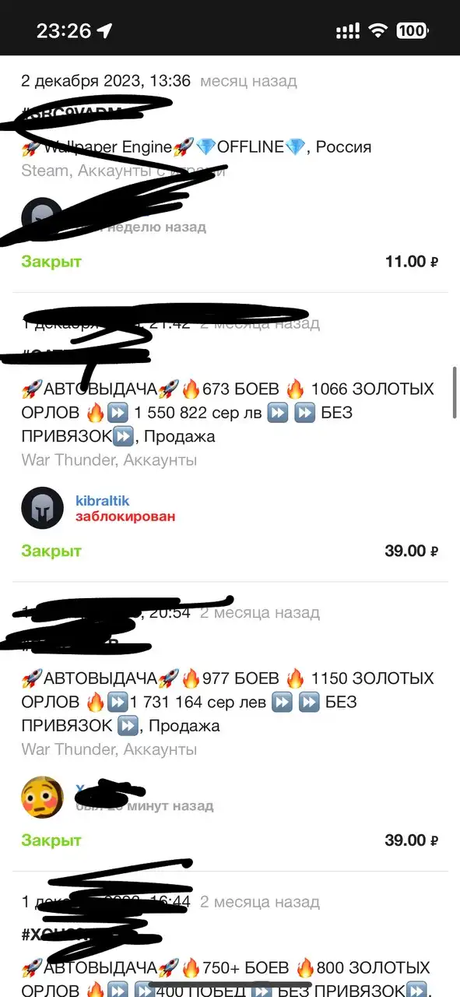Tap the cellular signal bars icon
The width and height of the screenshot is (460, 997).
[348, 31]
